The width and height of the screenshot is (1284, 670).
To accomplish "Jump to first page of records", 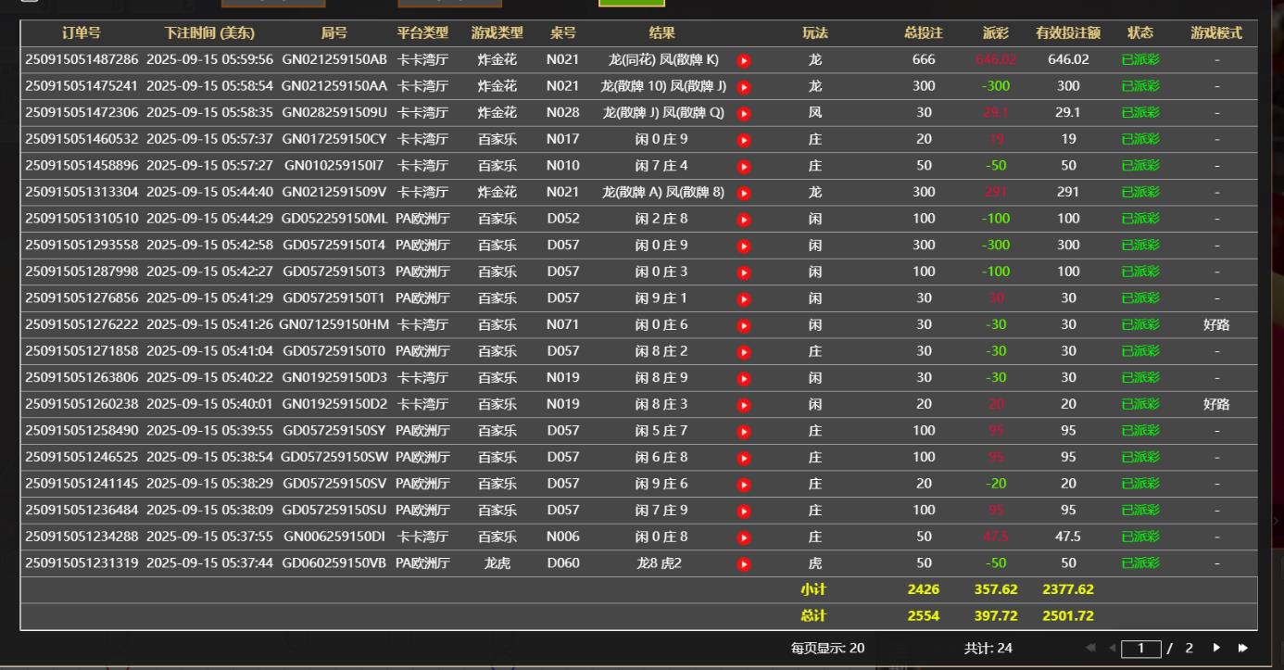I will coord(1089,648).
